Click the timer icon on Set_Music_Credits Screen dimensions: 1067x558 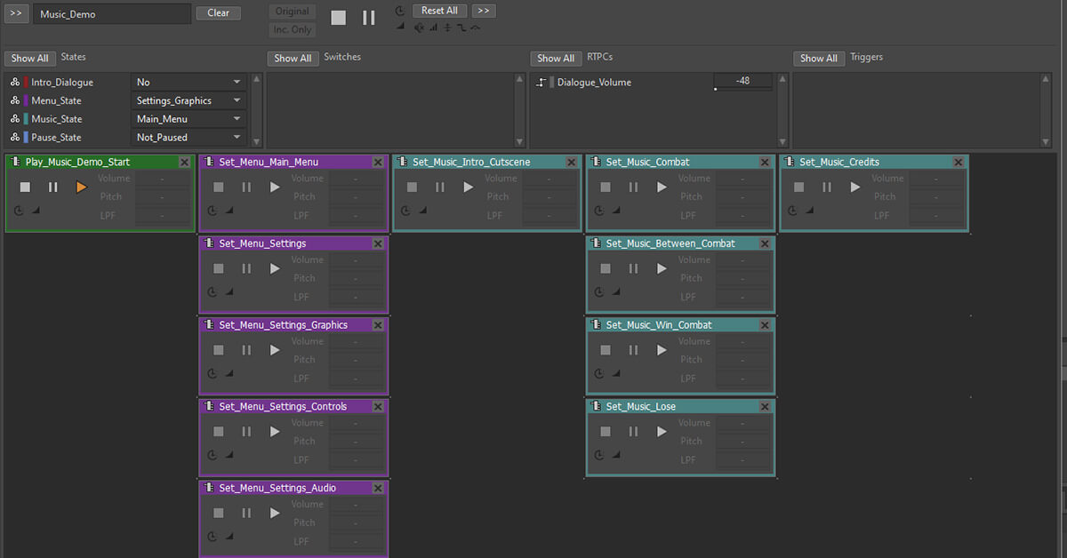[x=795, y=211]
